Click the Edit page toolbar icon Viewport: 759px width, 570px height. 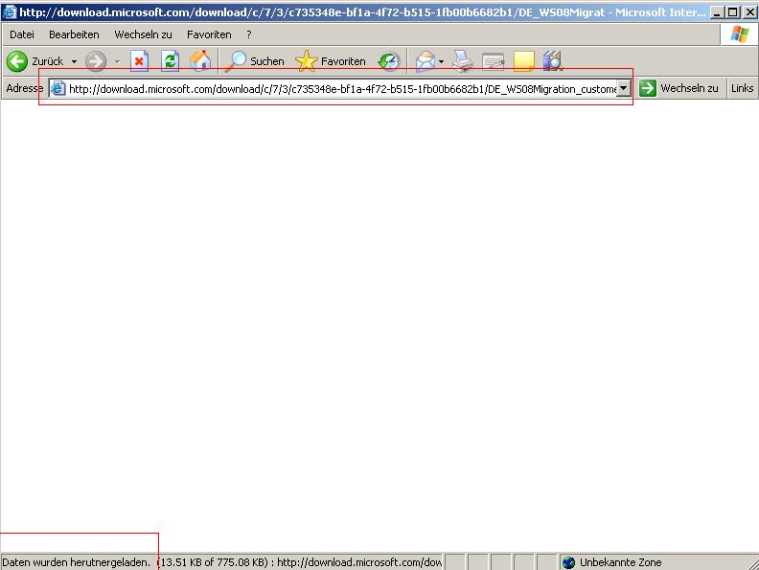coord(494,61)
